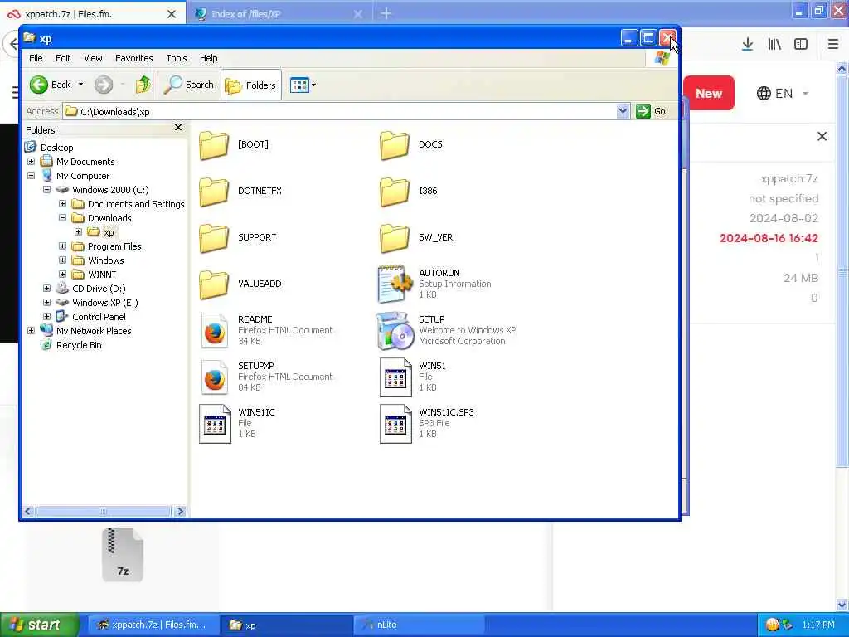The width and height of the screenshot is (849, 637).
Task: Expand the xp folder tree node
Action: click(78, 232)
